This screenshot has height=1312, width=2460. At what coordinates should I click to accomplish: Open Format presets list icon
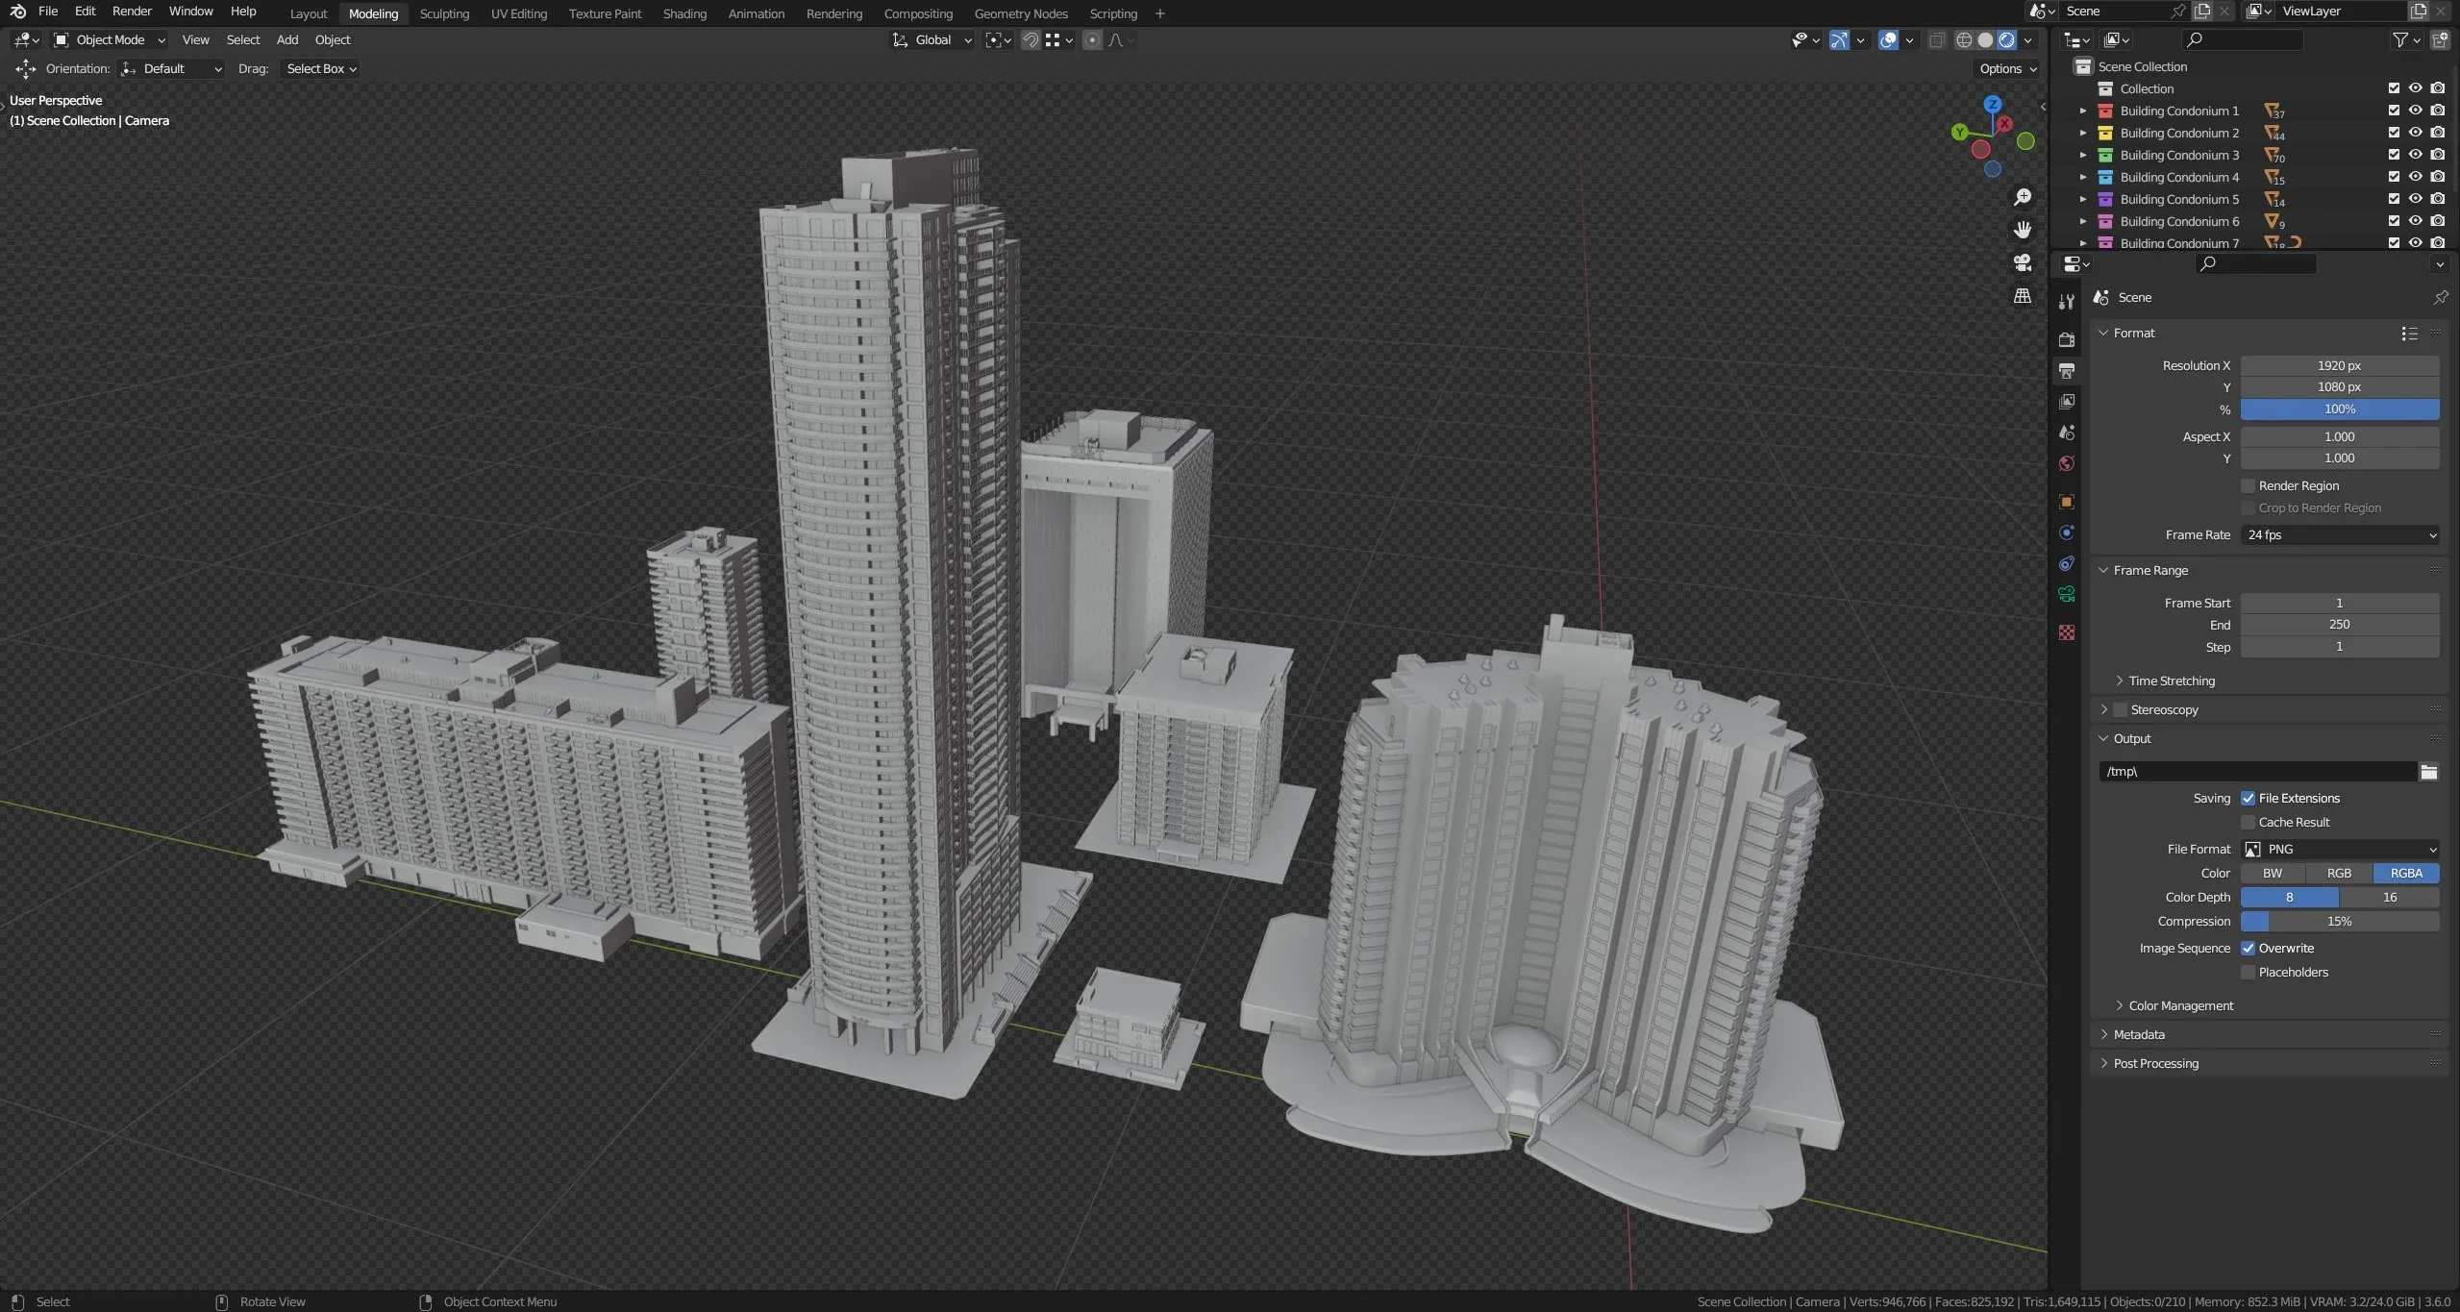pos(2409,333)
